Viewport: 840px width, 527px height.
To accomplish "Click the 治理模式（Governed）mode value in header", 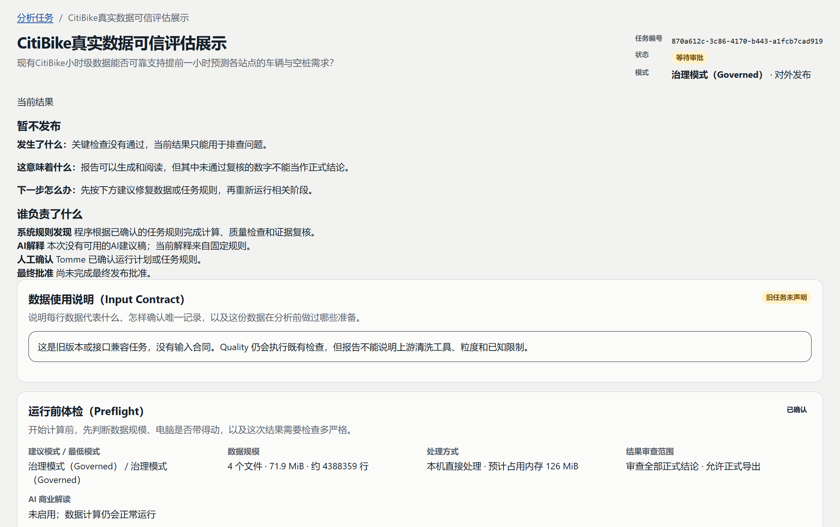I will (x=717, y=75).
